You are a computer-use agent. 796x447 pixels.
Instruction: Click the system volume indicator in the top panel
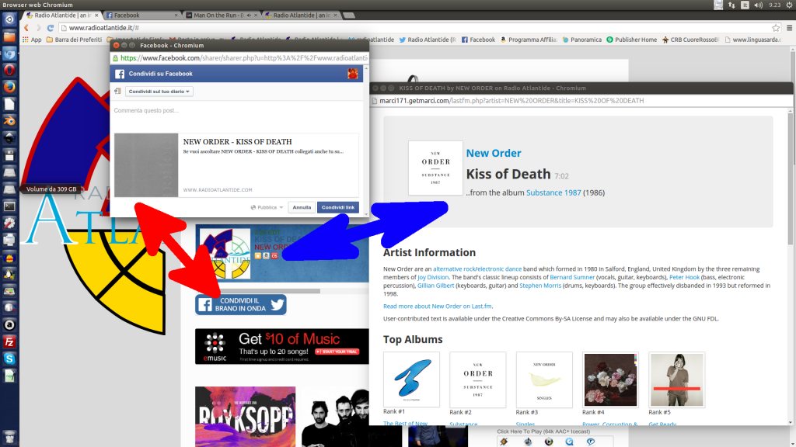pyautogui.click(x=759, y=5)
